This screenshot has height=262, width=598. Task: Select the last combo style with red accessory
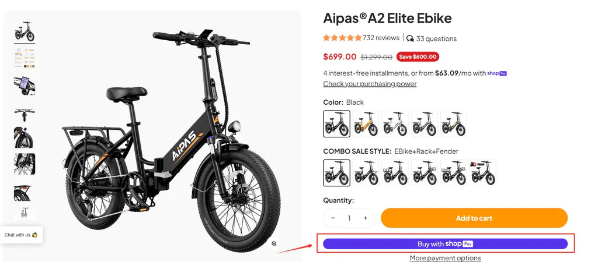[483, 173]
